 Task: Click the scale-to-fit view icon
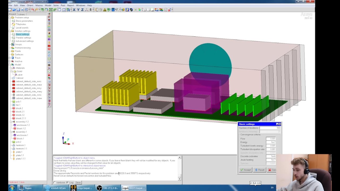pos(51,10)
